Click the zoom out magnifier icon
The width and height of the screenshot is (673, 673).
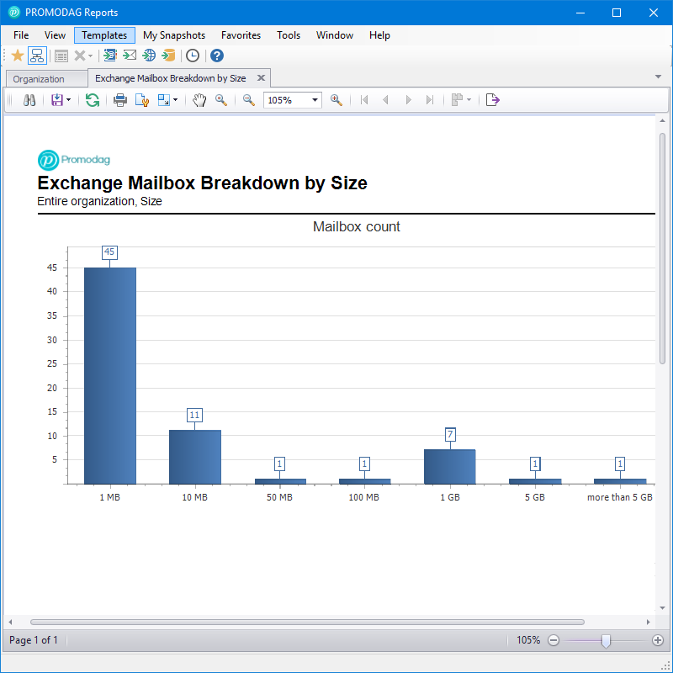[x=249, y=100]
